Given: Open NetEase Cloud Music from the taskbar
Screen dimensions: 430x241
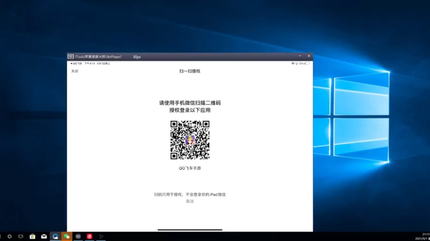Looking at the screenshot, I should coord(89,236).
